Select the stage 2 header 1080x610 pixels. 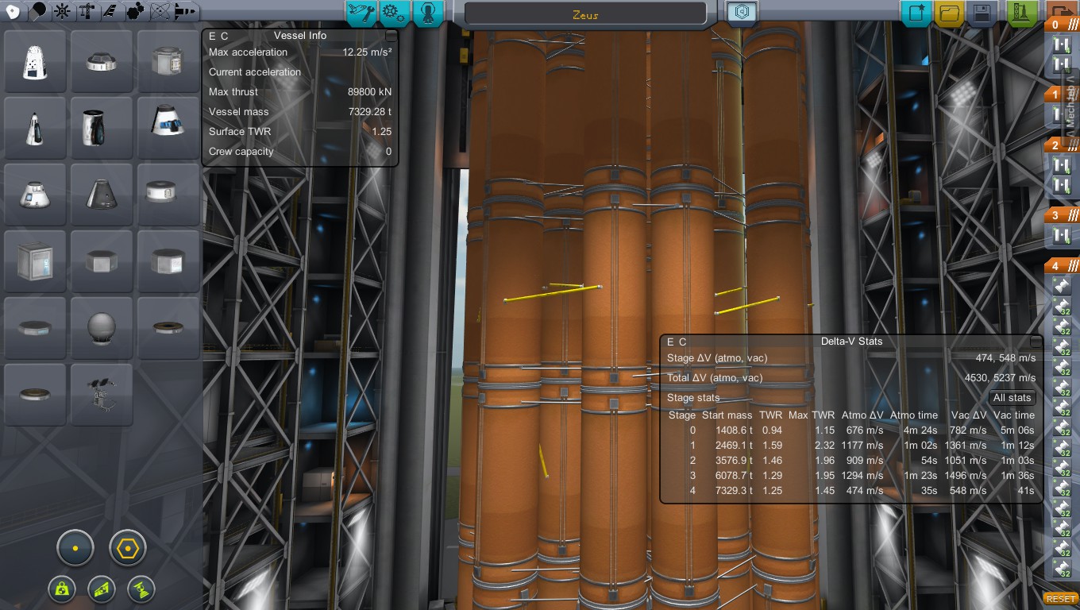[x=1062, y=145]
